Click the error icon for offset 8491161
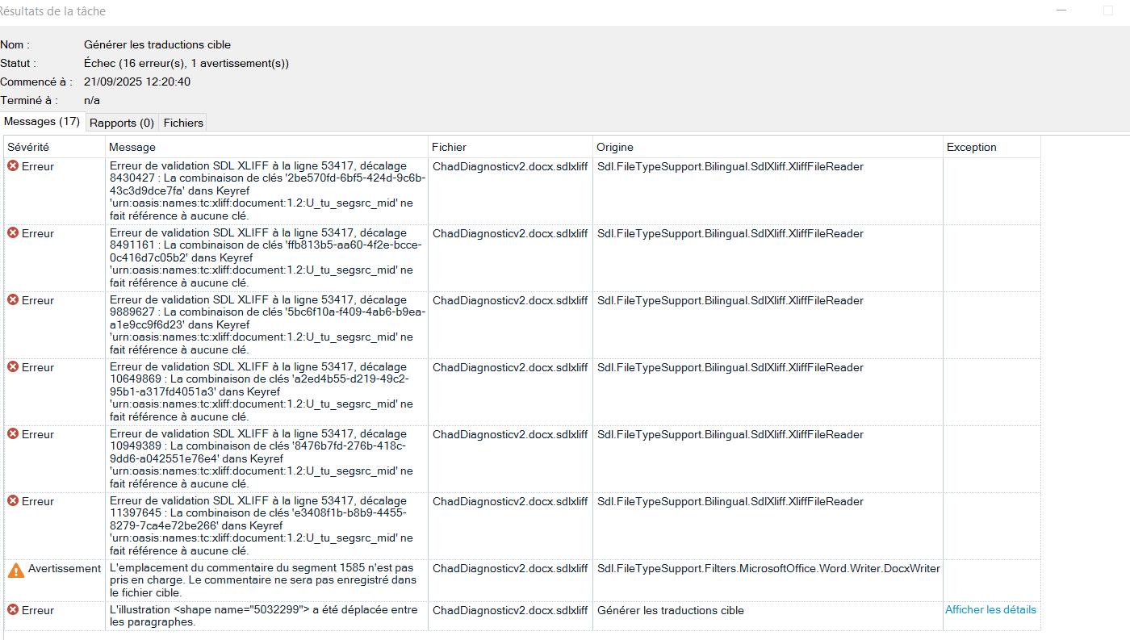 tap(11, 233)
